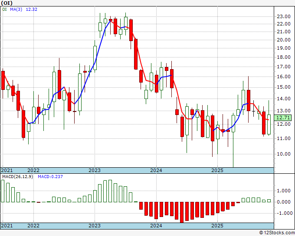Image resolution: width=295 pixels, height=236 pixels.
Task: Click the MACD(26,12,9) label
Action: click(17, 177)
